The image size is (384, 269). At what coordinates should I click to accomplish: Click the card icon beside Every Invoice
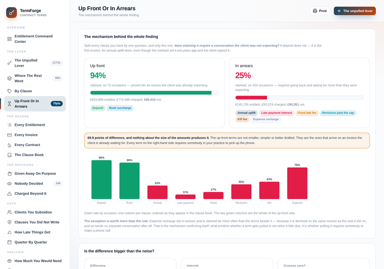9,135
